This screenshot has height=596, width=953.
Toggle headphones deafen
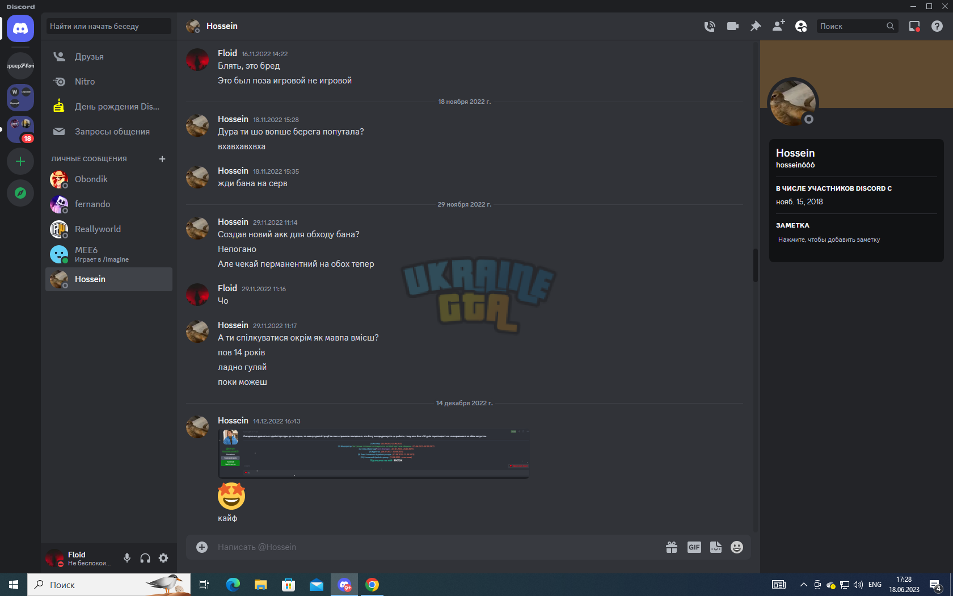coord(145,558)
